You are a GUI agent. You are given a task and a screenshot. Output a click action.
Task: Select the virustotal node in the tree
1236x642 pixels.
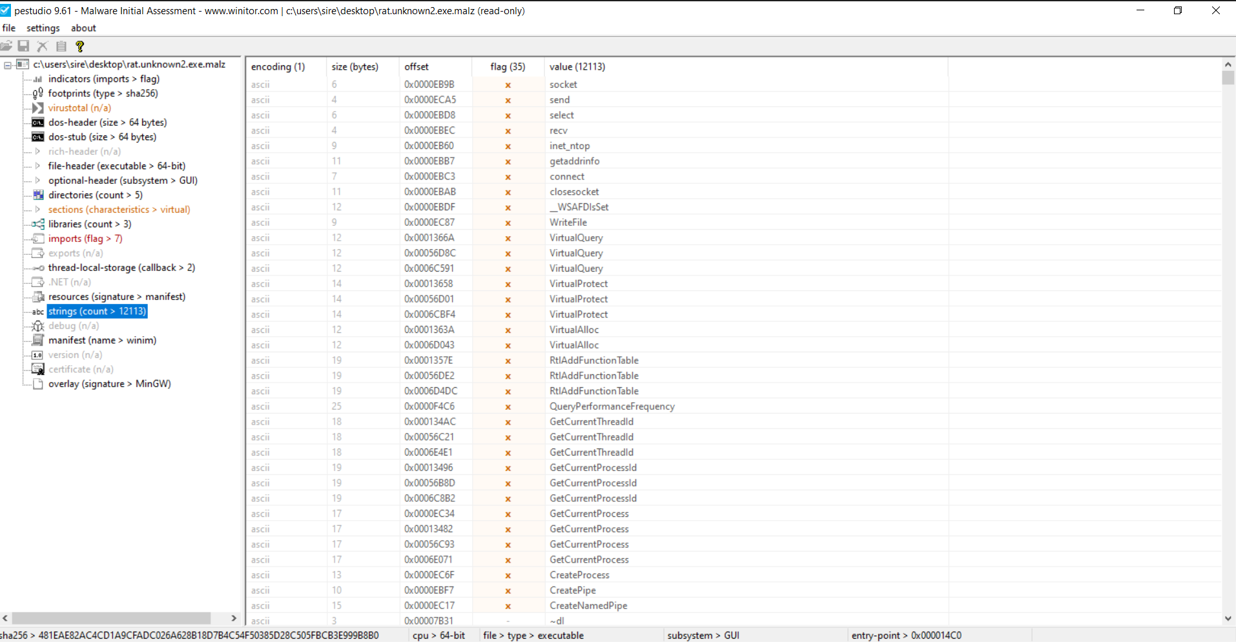point(79,108)
